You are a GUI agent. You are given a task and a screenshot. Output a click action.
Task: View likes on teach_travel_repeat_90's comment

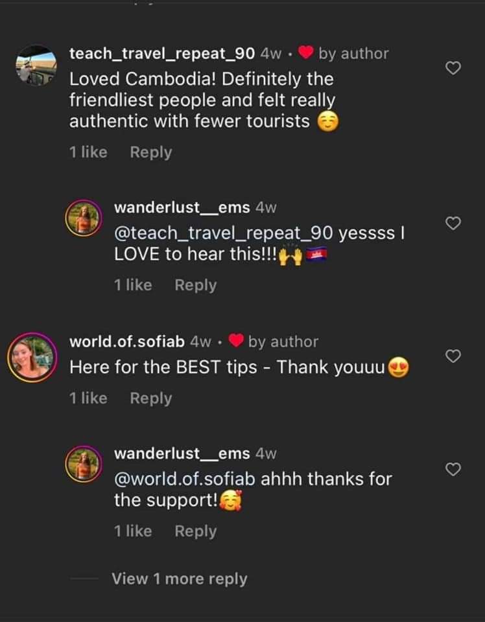click(x=88, y=152)
